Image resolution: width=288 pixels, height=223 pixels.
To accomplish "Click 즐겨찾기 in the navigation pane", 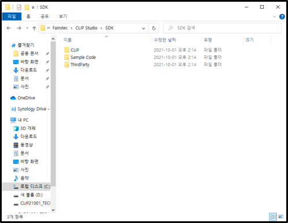I will pyautogui.click(x=26, y=45).
